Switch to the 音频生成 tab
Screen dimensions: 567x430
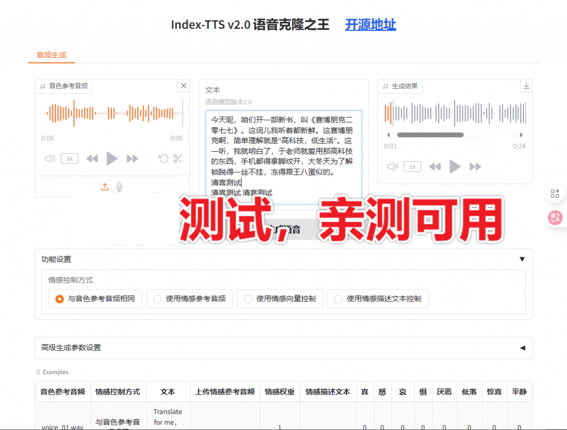[51, 55]
